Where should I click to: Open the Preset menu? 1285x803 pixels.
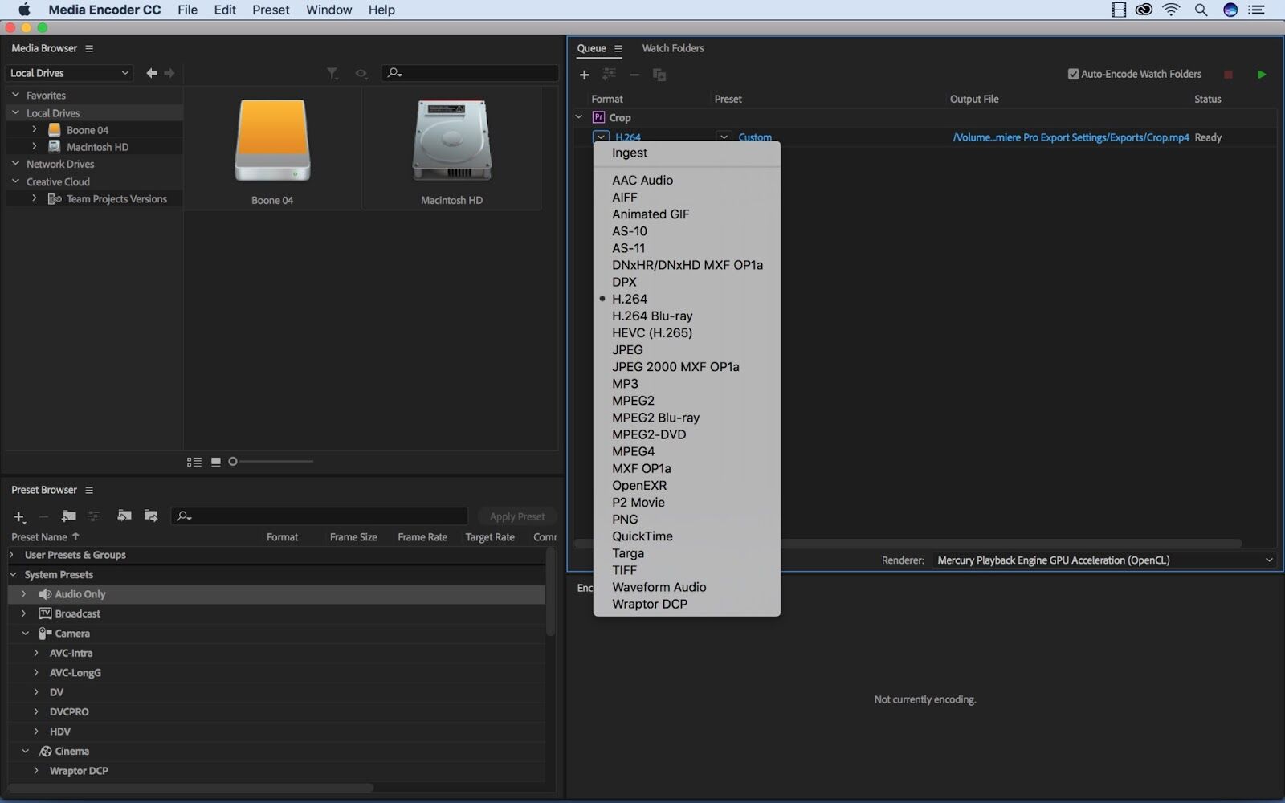tap(271, 10)
